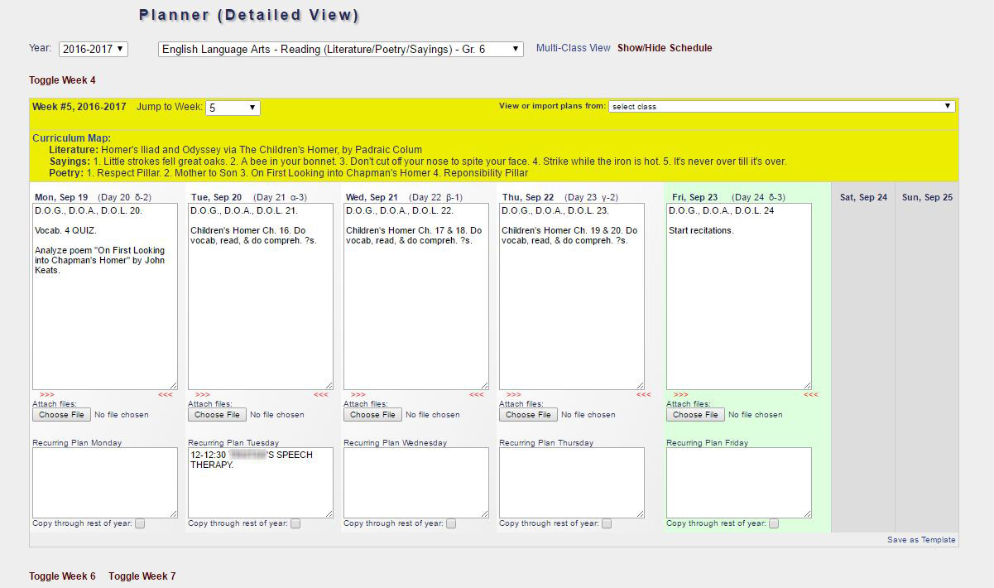Click into the Recurring Plan Thursday text box
The height and width of the screenshot is (588, 994).
(571, 483)
